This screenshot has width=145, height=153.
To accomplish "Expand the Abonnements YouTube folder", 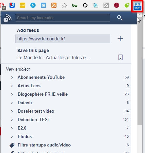I will (x=12, y=77).
